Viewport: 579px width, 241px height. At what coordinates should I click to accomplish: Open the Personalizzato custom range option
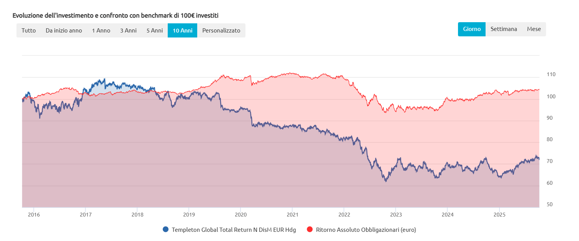point(221,31)
